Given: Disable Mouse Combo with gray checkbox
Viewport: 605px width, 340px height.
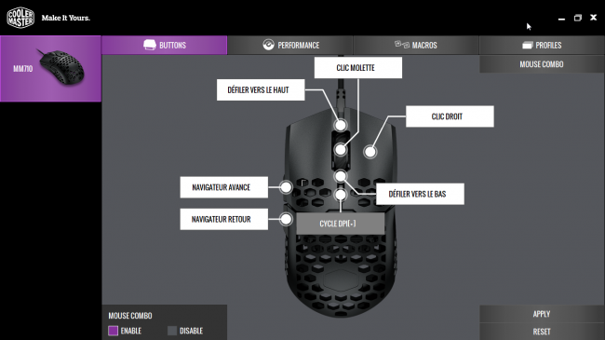Looking at the screenshot, I should pyautogui.click(x=172, y=331).
